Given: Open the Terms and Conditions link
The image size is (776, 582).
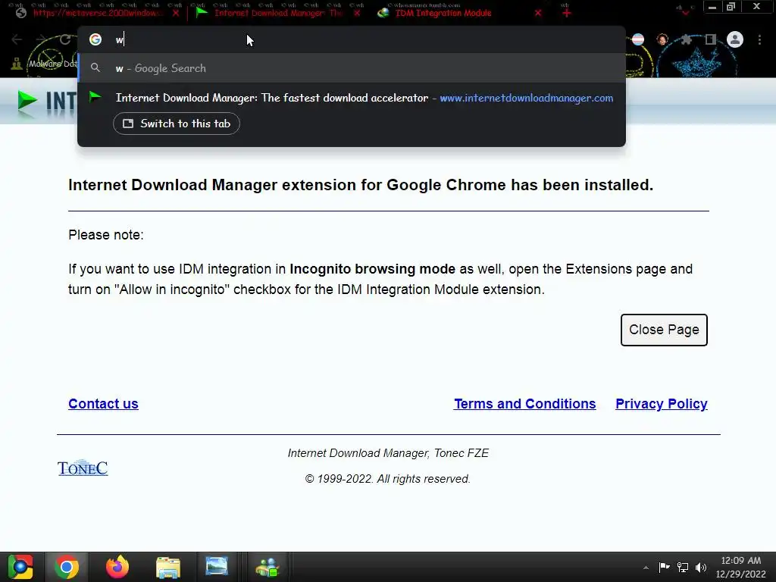Looking at the screenshot, I should [524, 404].
